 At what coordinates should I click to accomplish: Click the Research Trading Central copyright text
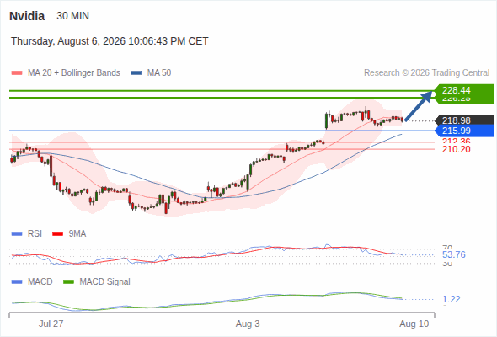click(426, 73)
